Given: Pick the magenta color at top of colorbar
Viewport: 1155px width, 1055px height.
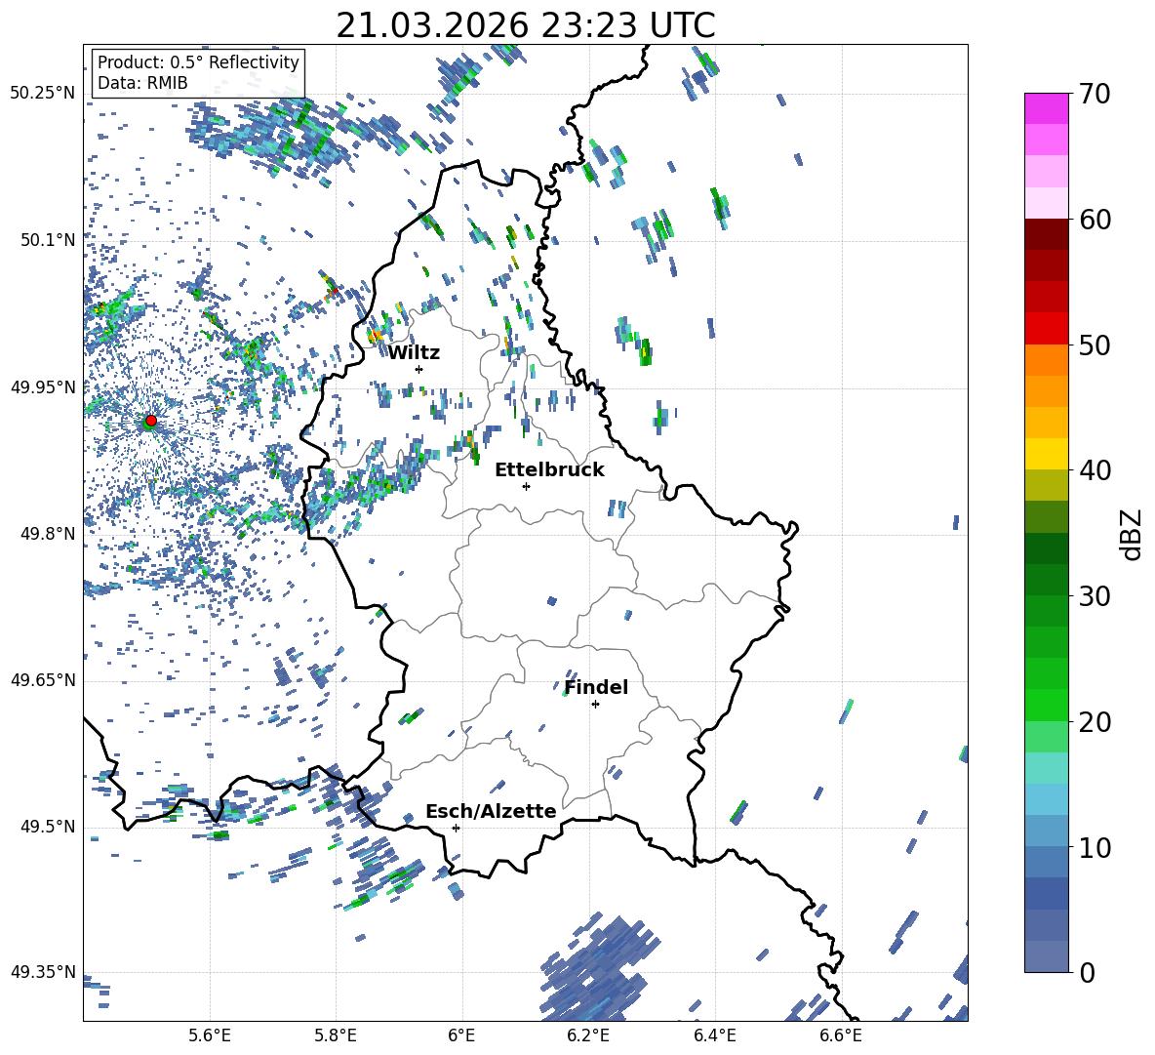Looking at the screenshot, I should tap(1046, 108).
